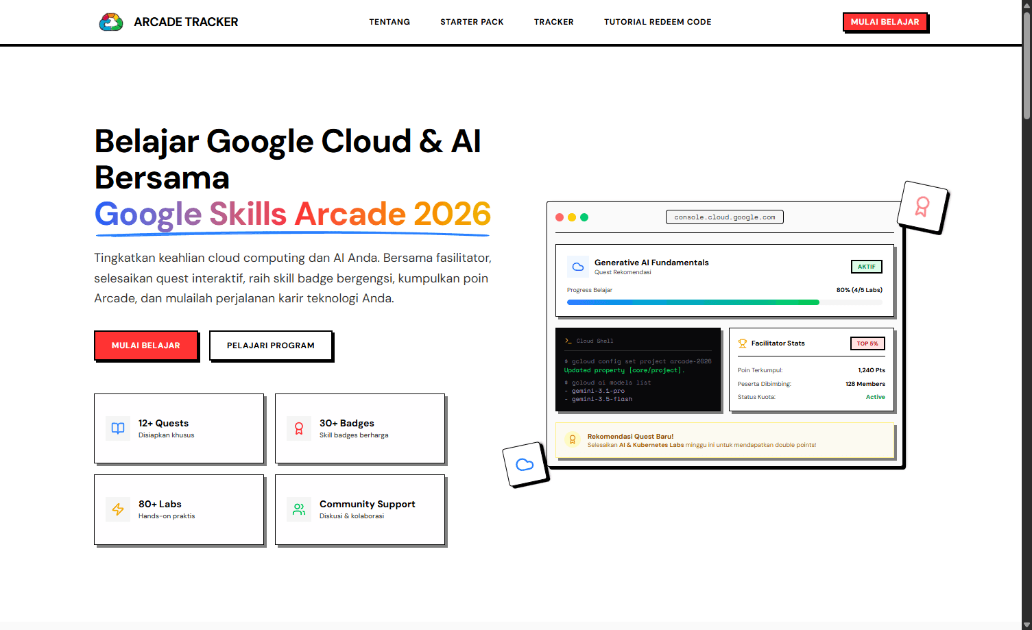Click the red Mulai Belajar hero button
The width and height of the screenshot is (1032, 630).
pyautogui.click(x=146, y=346)
